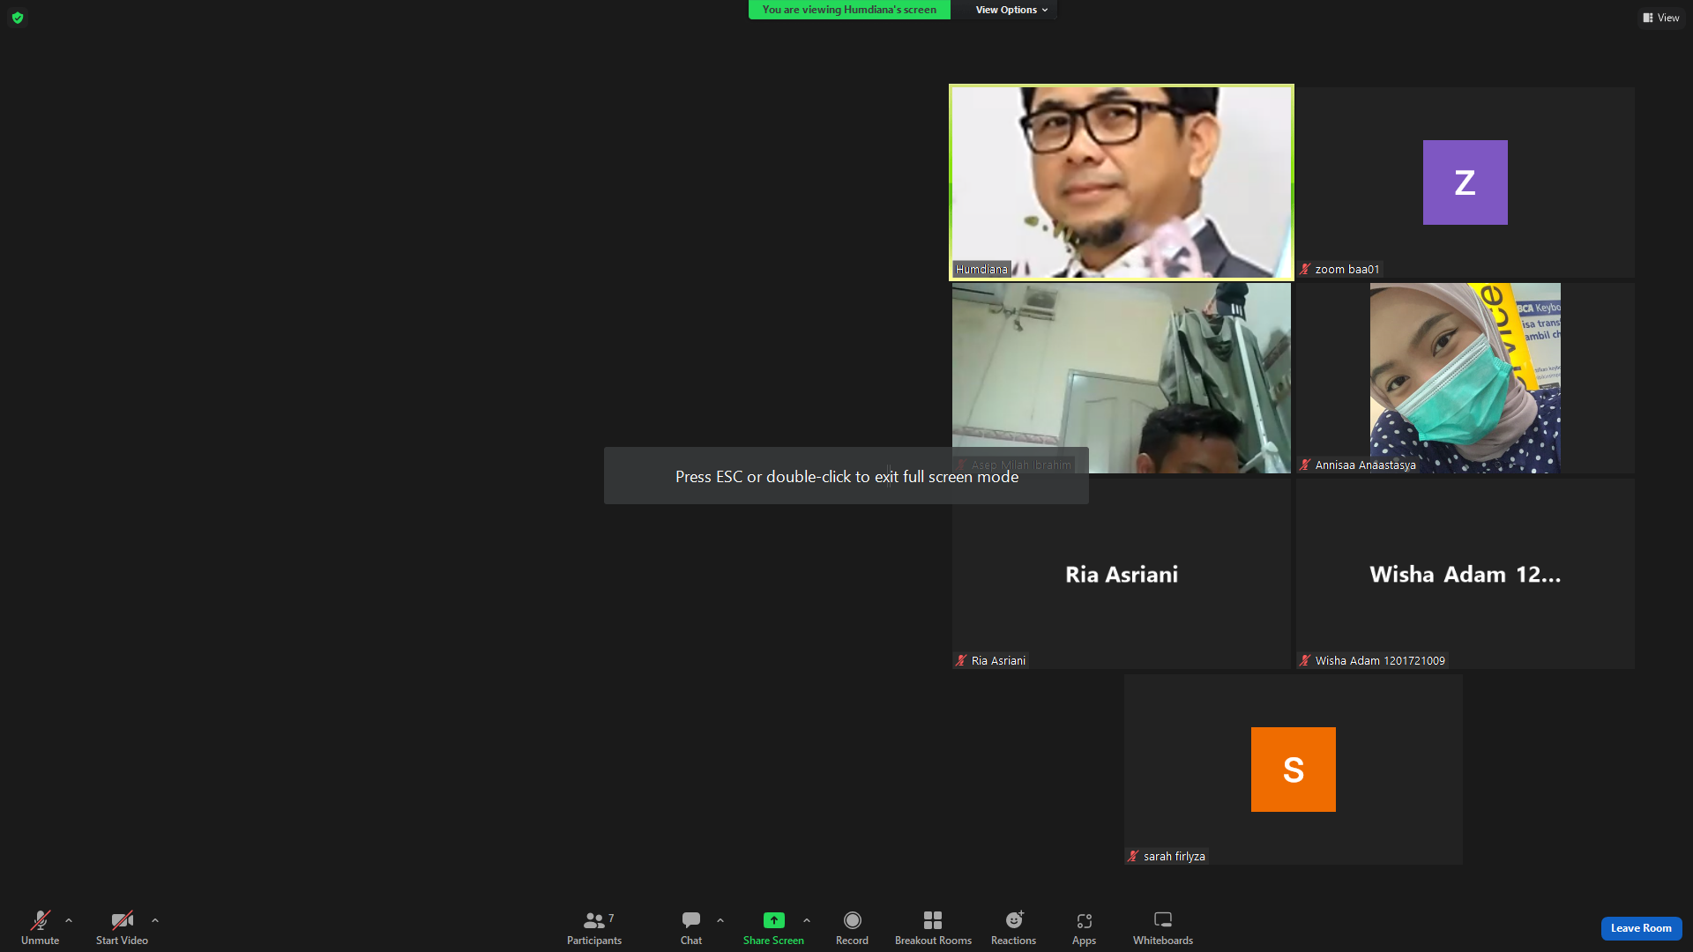Click the 'Wisha Adam 1201721009' name label
The image size is (1693, 952).
click(x=1380, y=661)
